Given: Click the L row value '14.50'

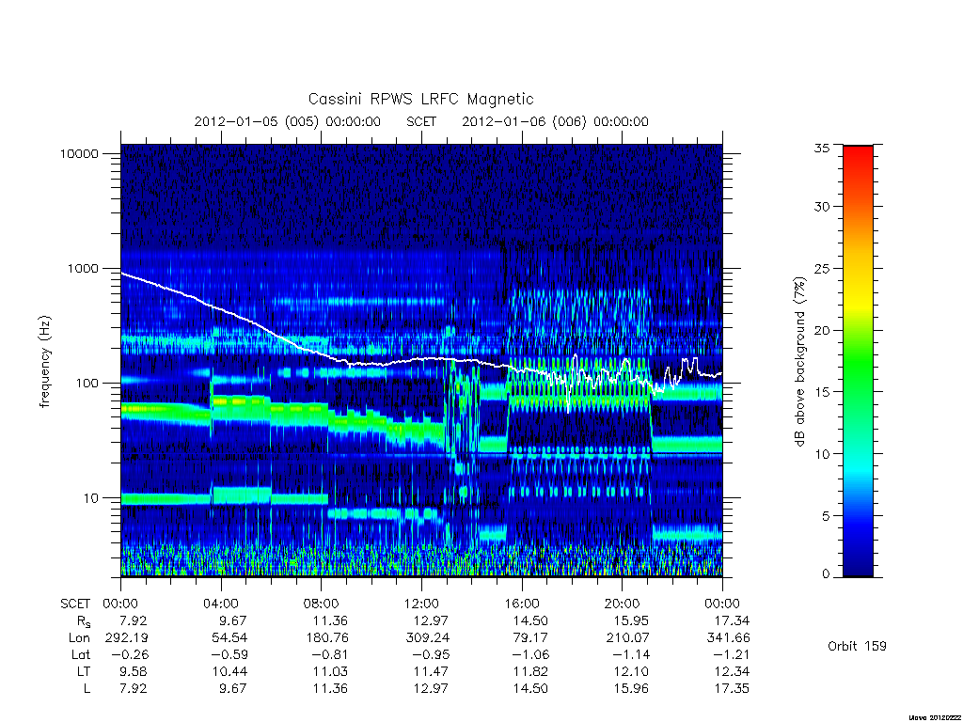Looking at the screenshot, I should [x=530, y=688].
